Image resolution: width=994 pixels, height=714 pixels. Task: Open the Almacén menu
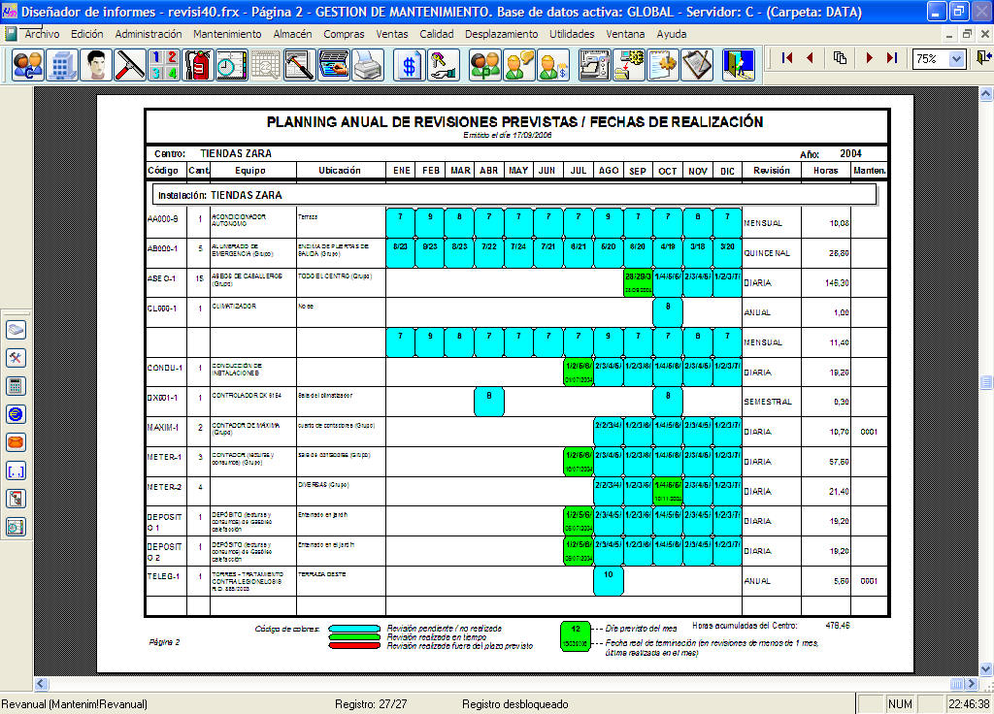[x=292, y=34]
